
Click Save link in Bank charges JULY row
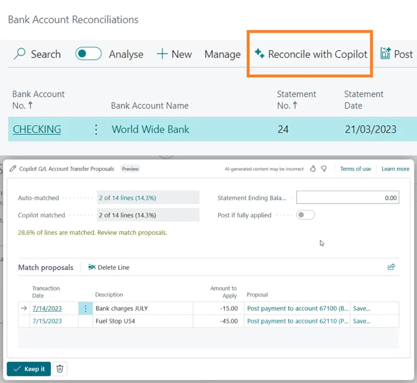pyautogui.click(x=361, y=308)
